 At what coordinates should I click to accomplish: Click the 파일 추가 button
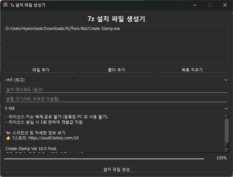[x=41, y=70]
